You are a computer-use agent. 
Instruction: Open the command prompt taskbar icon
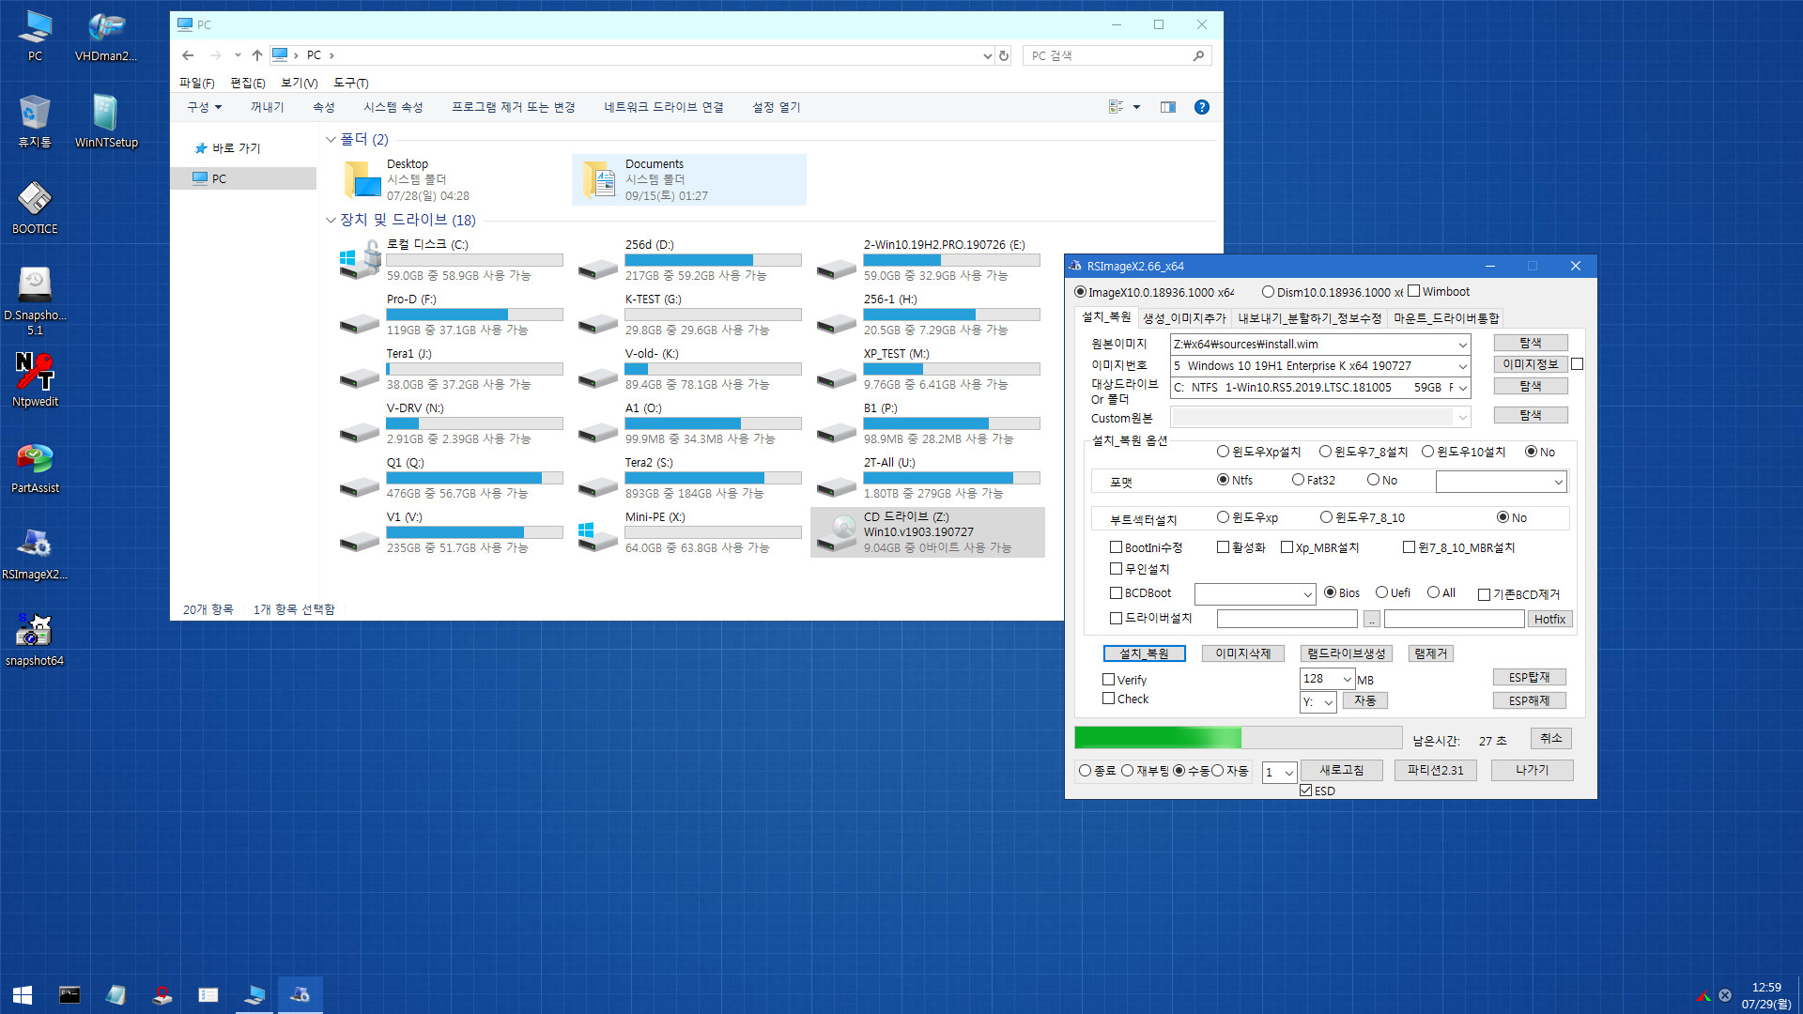pos(69,994)
